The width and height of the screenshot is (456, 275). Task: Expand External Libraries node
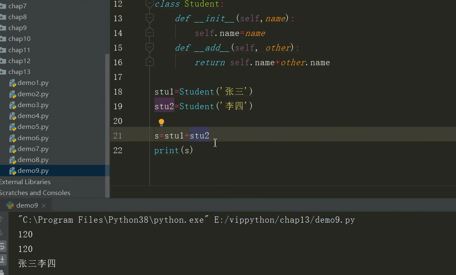25,182
